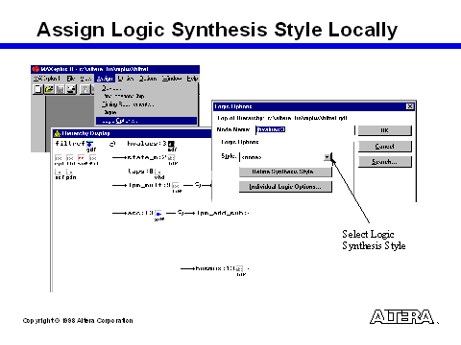
Task: Open the Assign menu
Action: 105,79
